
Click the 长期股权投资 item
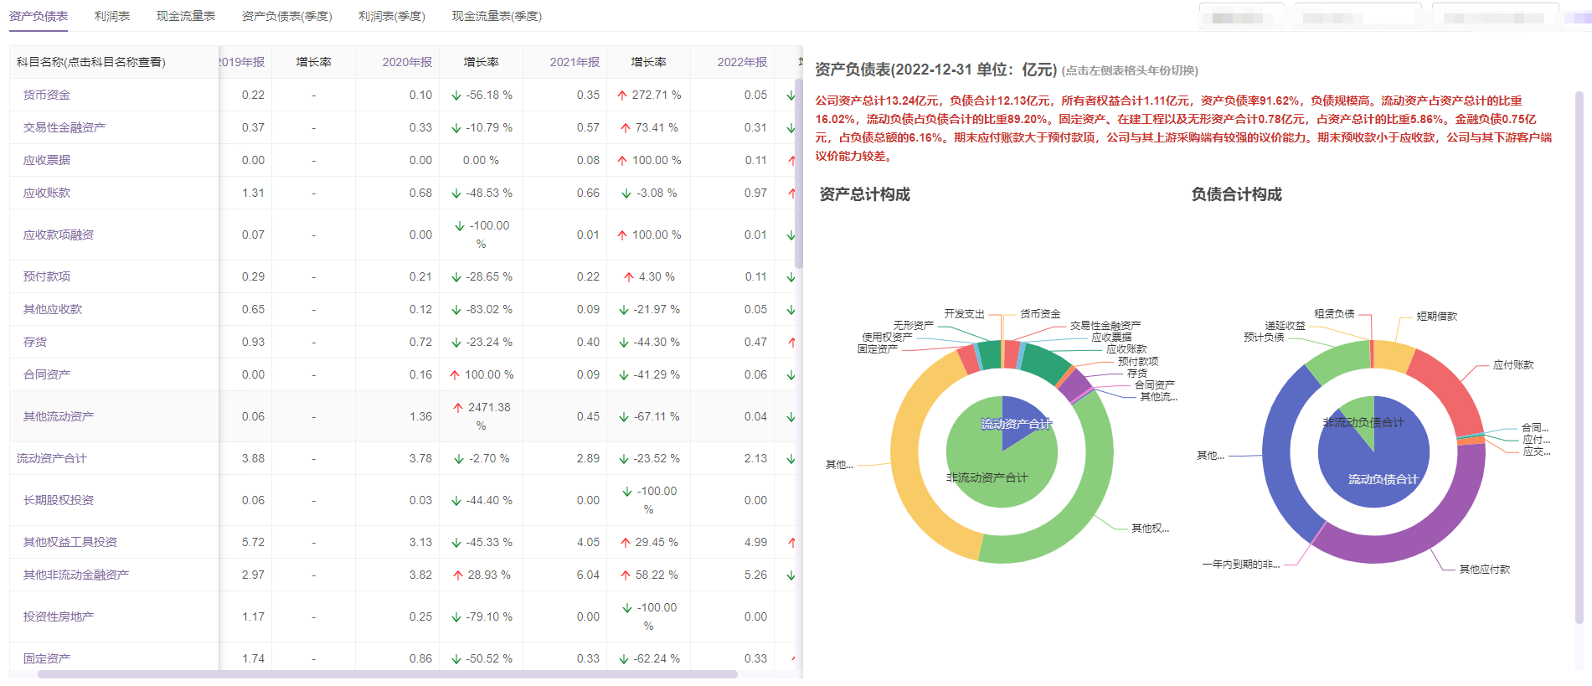59,500
